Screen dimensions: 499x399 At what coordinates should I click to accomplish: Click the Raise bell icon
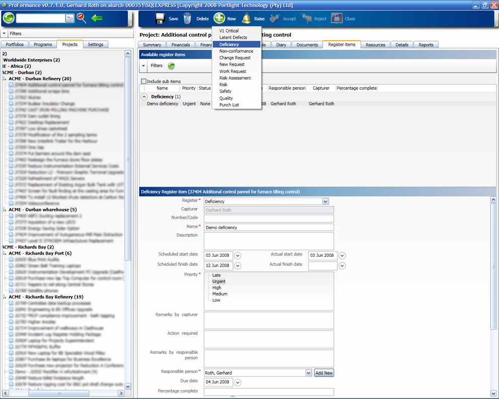(246, 19)
